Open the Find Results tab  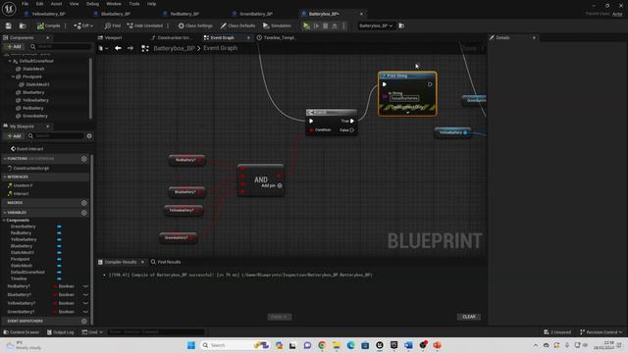[x=166, y=262]
